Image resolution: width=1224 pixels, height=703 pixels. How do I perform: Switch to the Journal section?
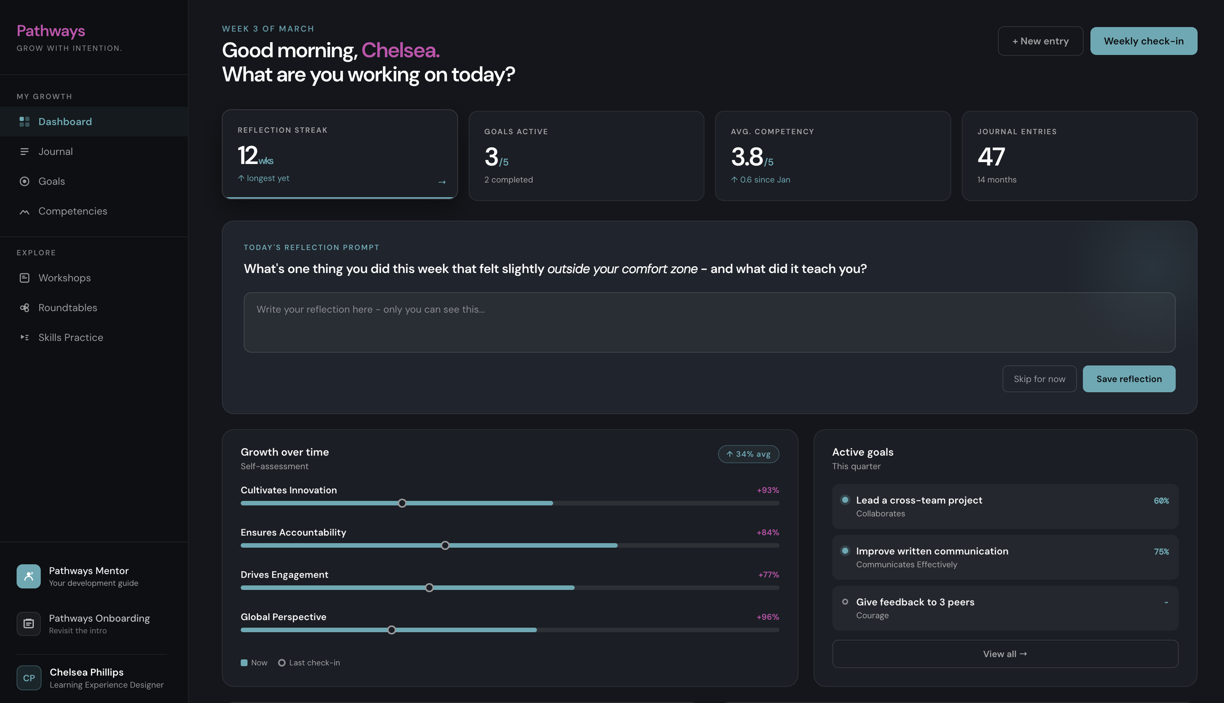(55, 151)
